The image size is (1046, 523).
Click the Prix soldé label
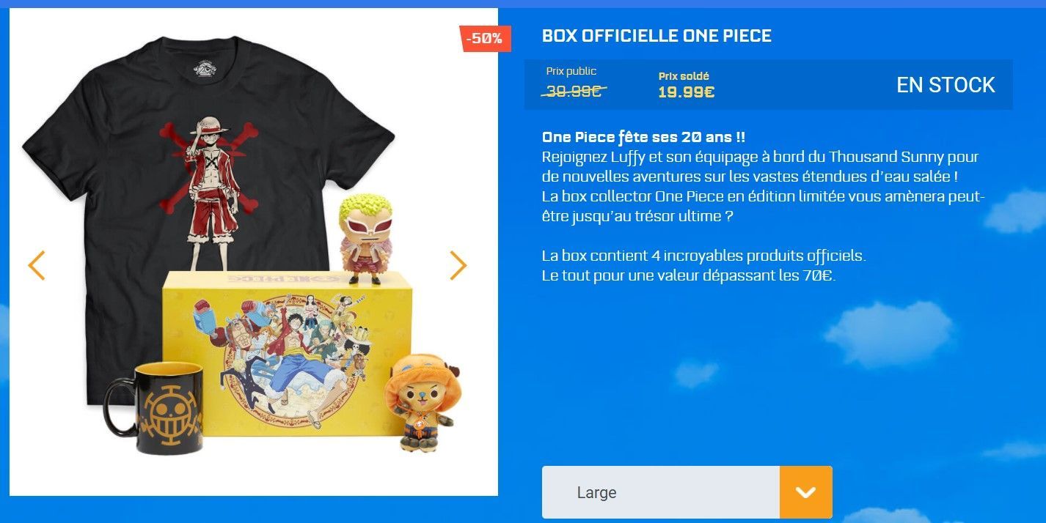pyautogui.click(x=684, y=76)
